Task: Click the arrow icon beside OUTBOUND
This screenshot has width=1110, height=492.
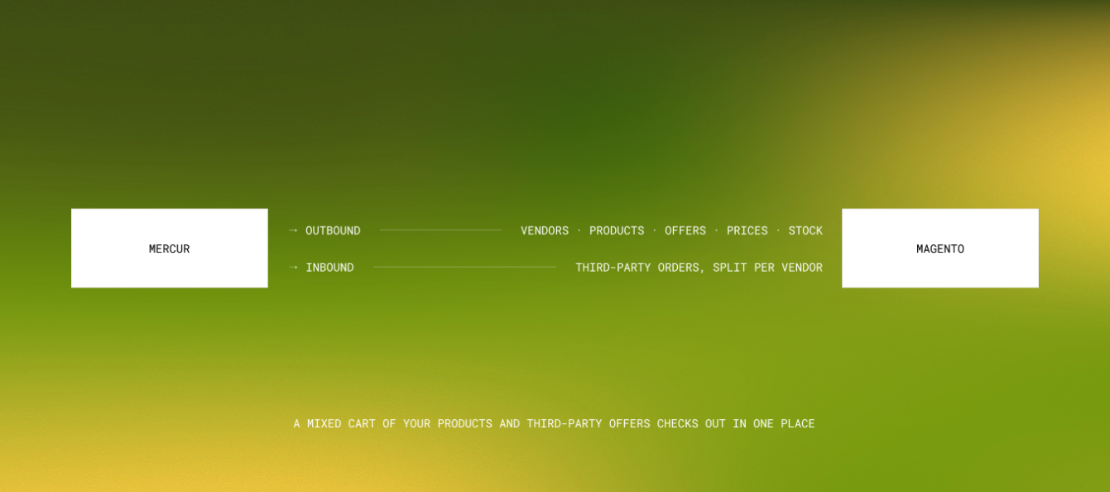Action: click(x=293, y=230)
